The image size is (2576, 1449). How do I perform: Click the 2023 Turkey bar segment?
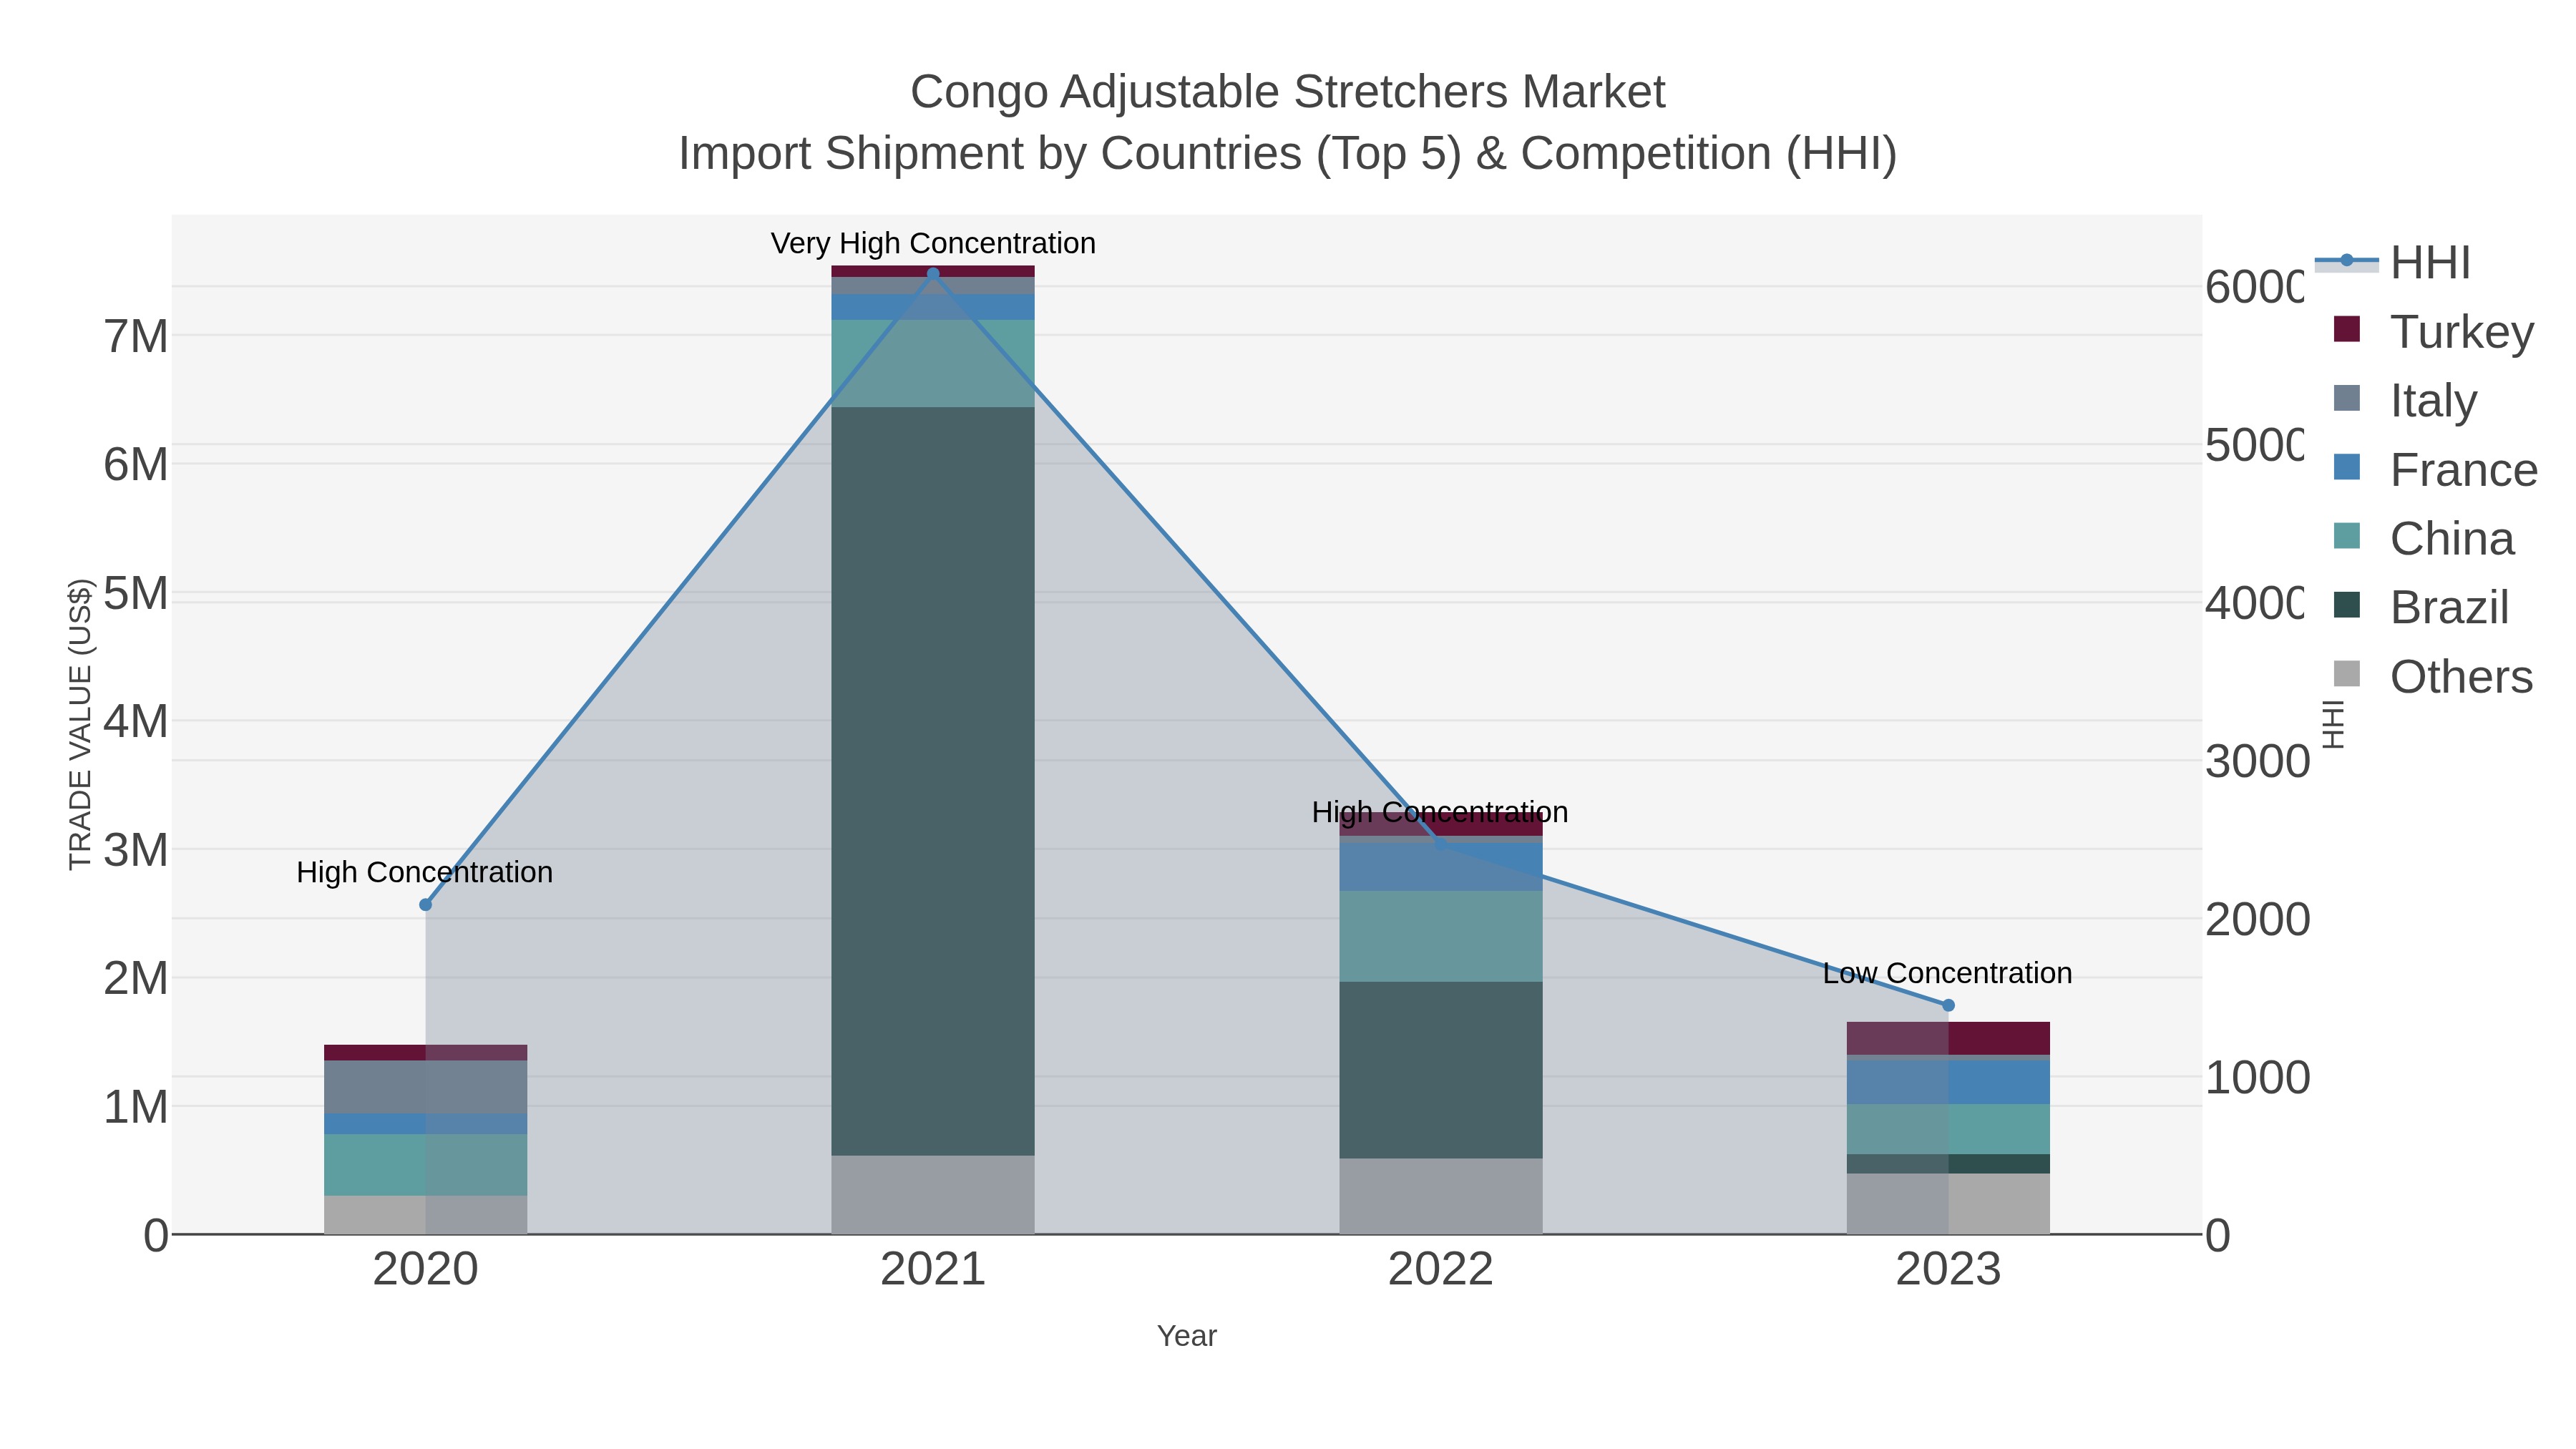1948,1038
